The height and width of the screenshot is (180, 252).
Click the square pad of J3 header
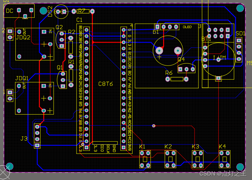coord(37,145)
